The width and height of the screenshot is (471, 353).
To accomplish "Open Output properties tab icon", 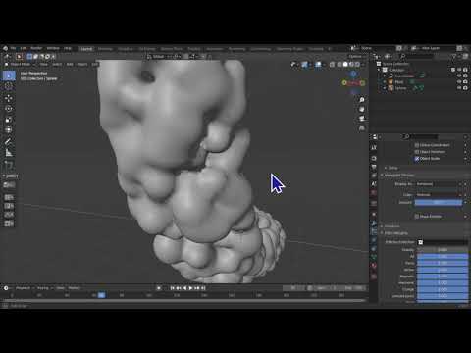I will [374, 167].
